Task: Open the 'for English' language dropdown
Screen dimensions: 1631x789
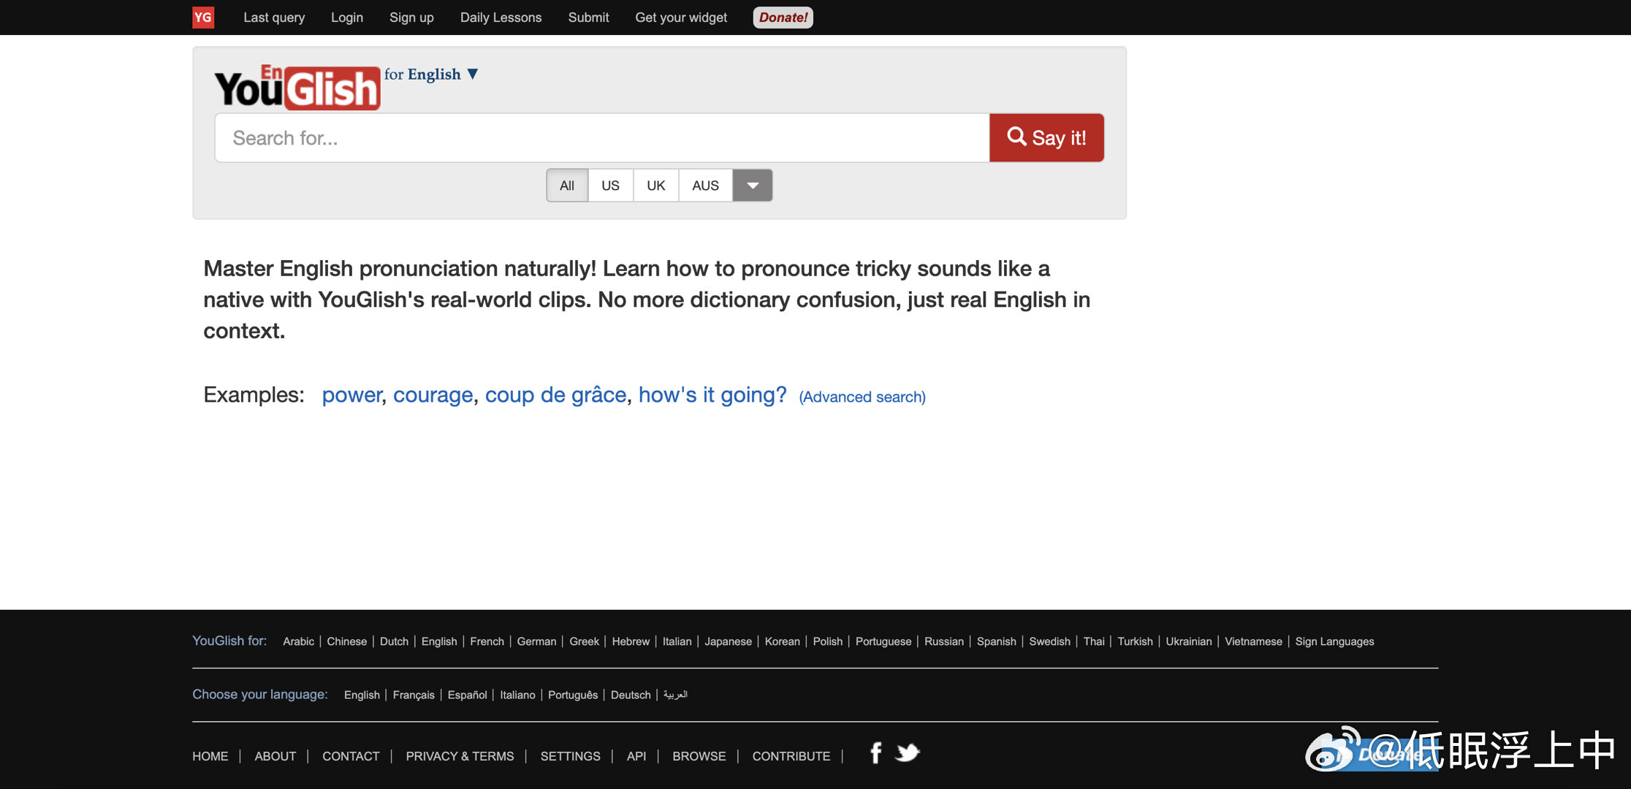Action: point(431,75)
